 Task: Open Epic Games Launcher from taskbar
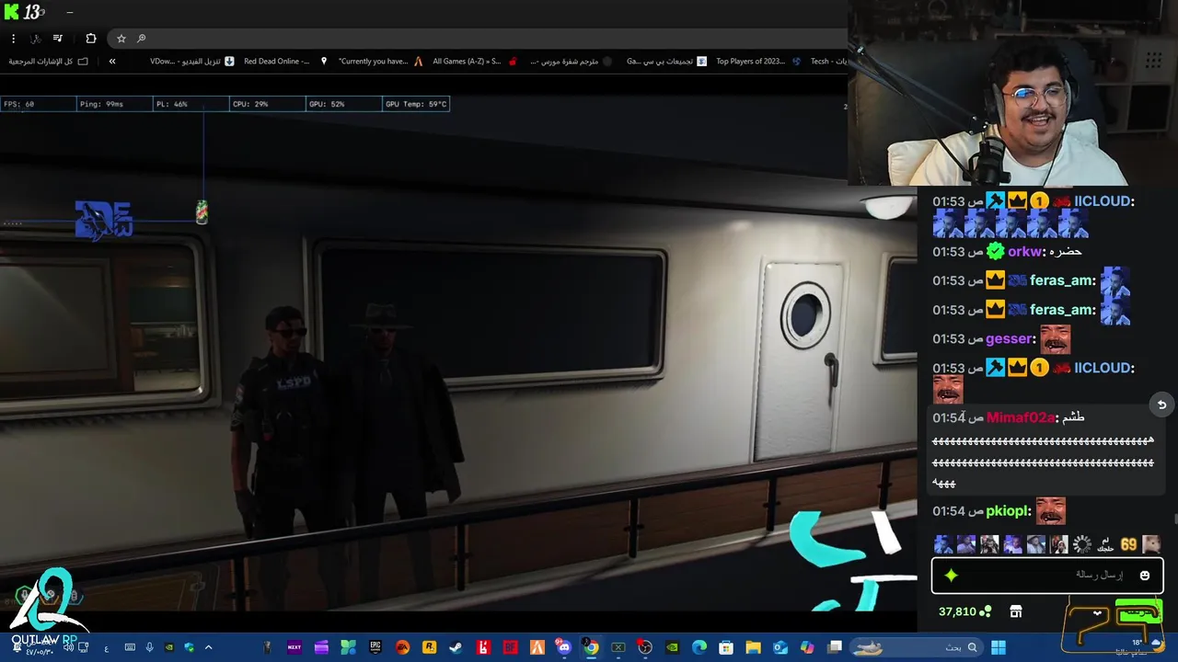coord(375,647)
